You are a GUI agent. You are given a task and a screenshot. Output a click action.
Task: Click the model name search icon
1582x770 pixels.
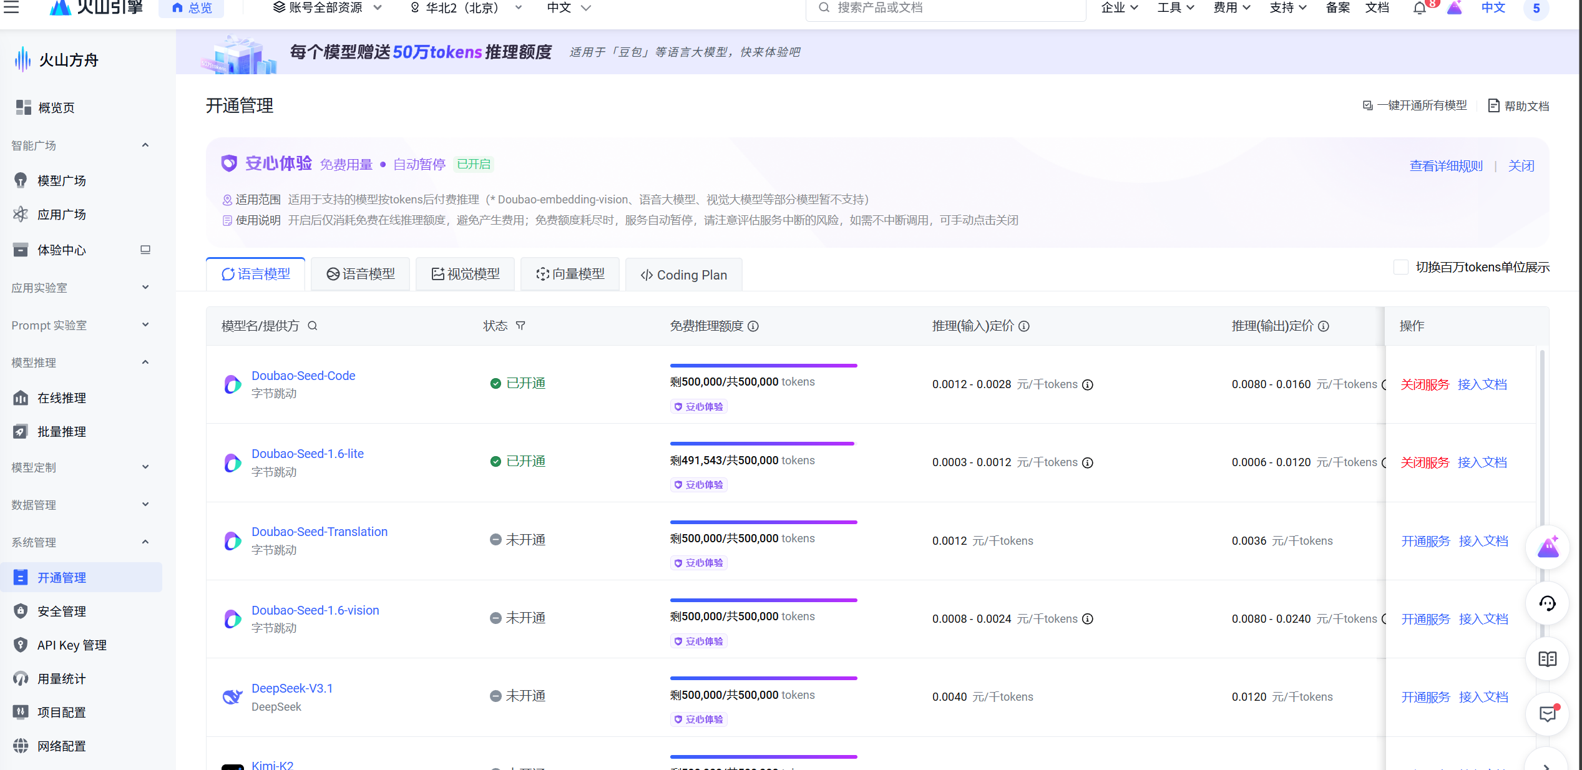coord(313,326)
